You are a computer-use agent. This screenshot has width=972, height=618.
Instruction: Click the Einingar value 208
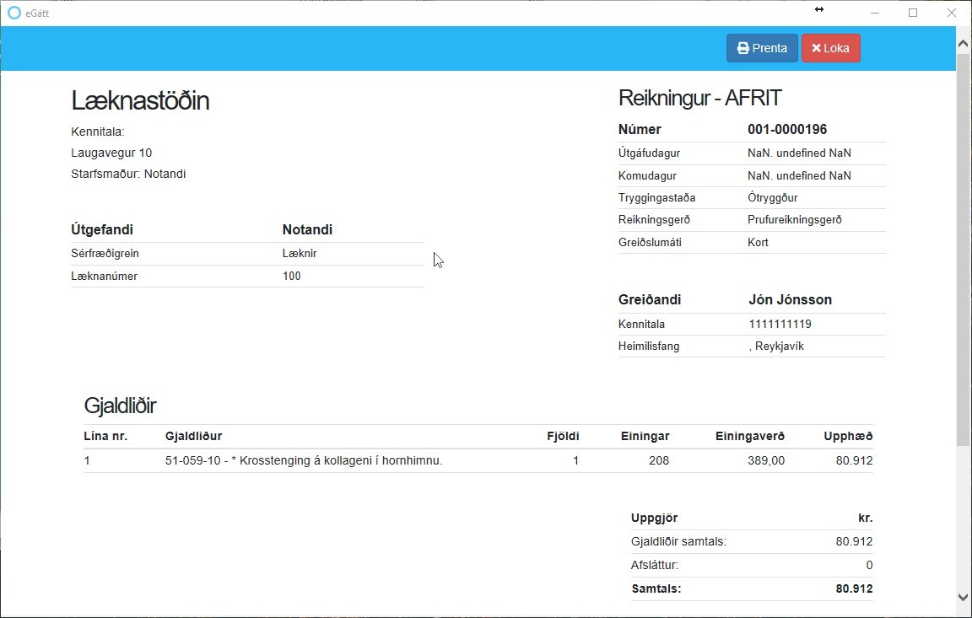click(x=659, y=460)
